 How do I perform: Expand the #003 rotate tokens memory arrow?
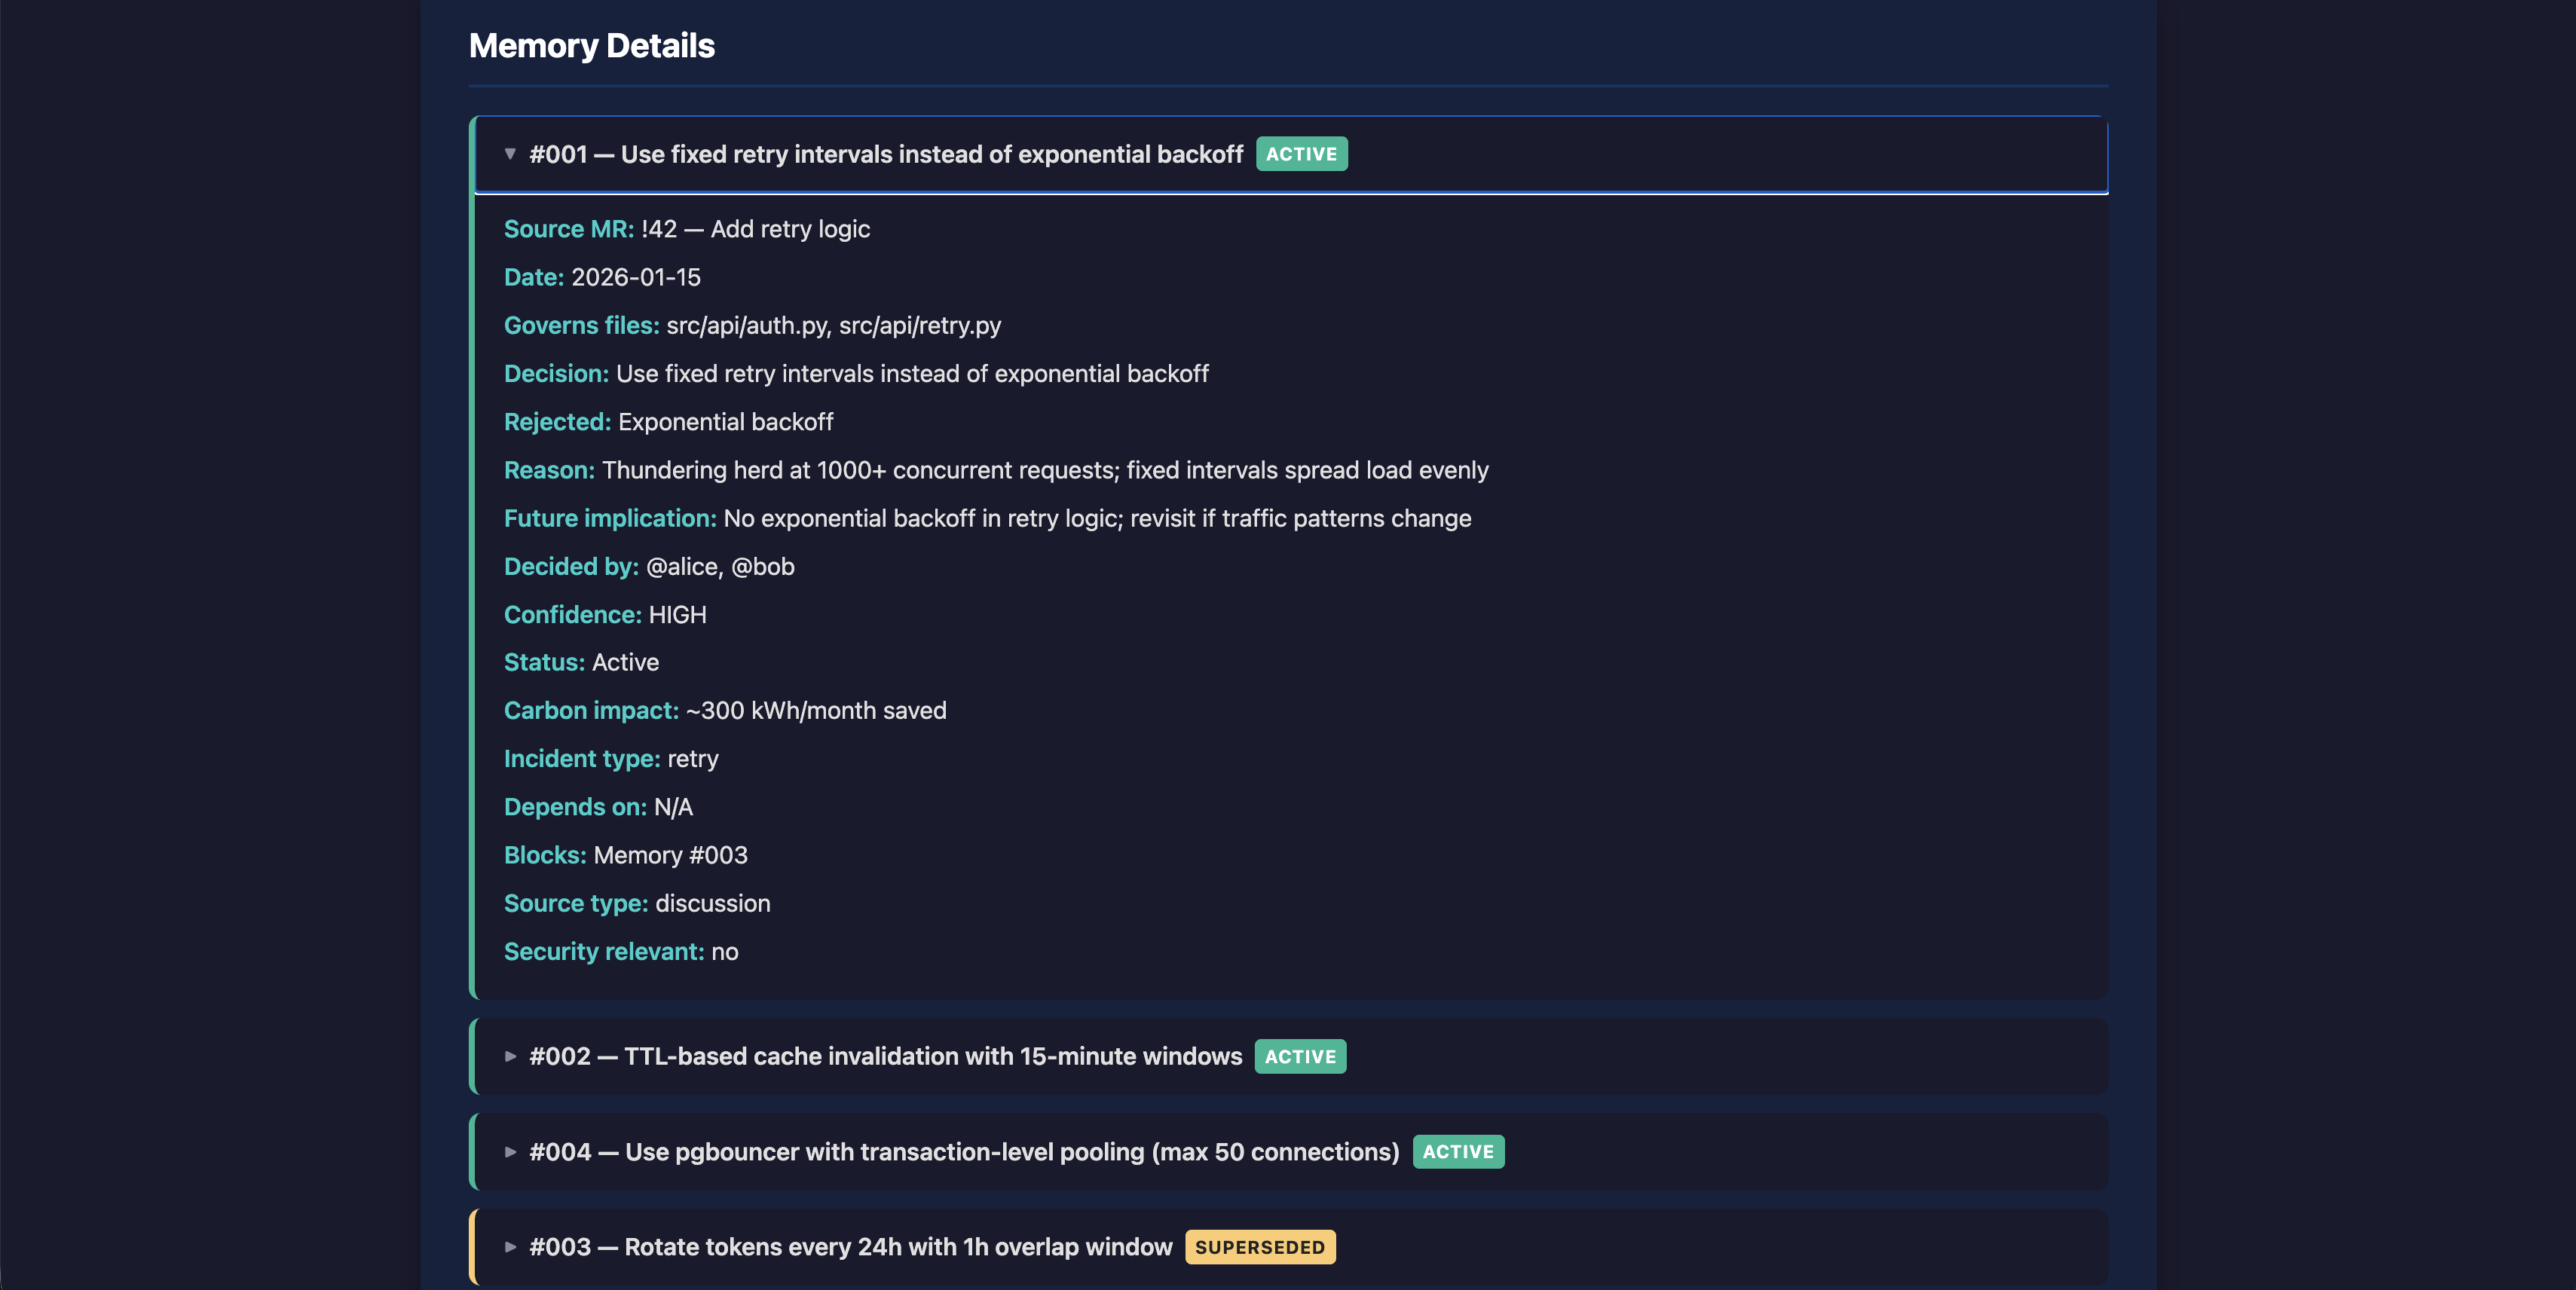tap(510, 1247)
